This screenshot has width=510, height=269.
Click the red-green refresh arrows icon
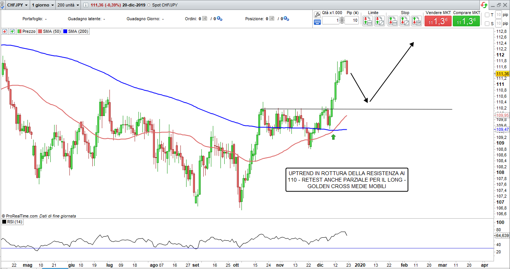pos(484,5)
